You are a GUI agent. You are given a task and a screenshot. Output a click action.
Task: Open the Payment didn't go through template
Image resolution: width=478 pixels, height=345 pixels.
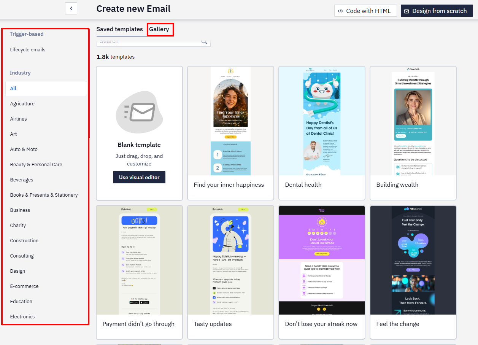coord(139,272)
